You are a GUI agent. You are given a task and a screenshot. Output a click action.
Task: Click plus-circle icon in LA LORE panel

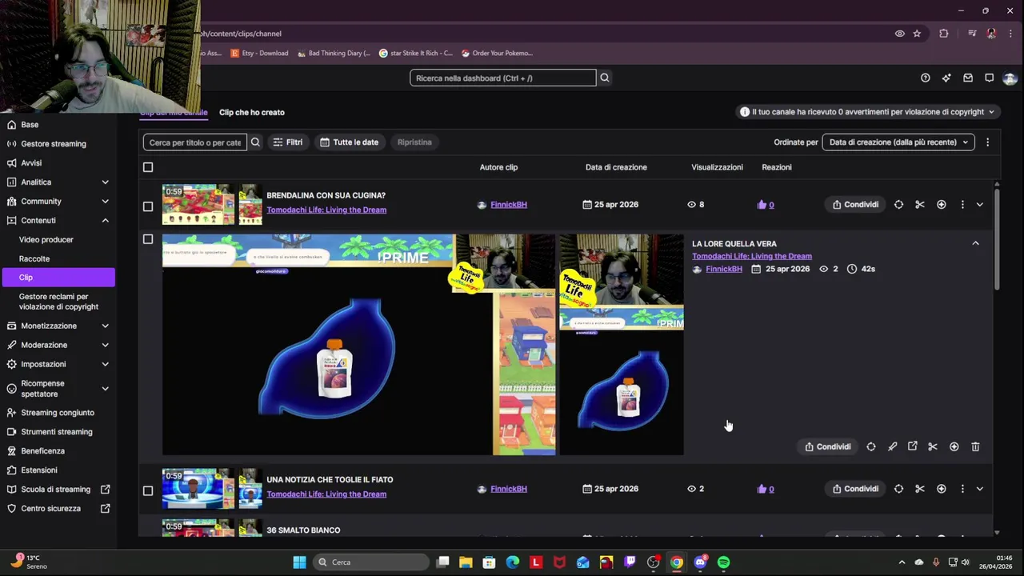coord(954,446)
